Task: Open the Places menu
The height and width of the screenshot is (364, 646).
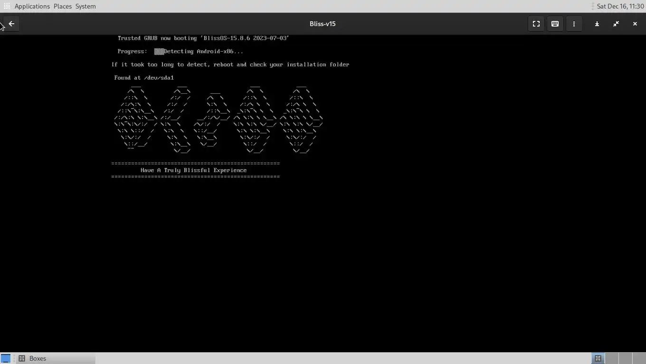Action: tap(63, 6)
